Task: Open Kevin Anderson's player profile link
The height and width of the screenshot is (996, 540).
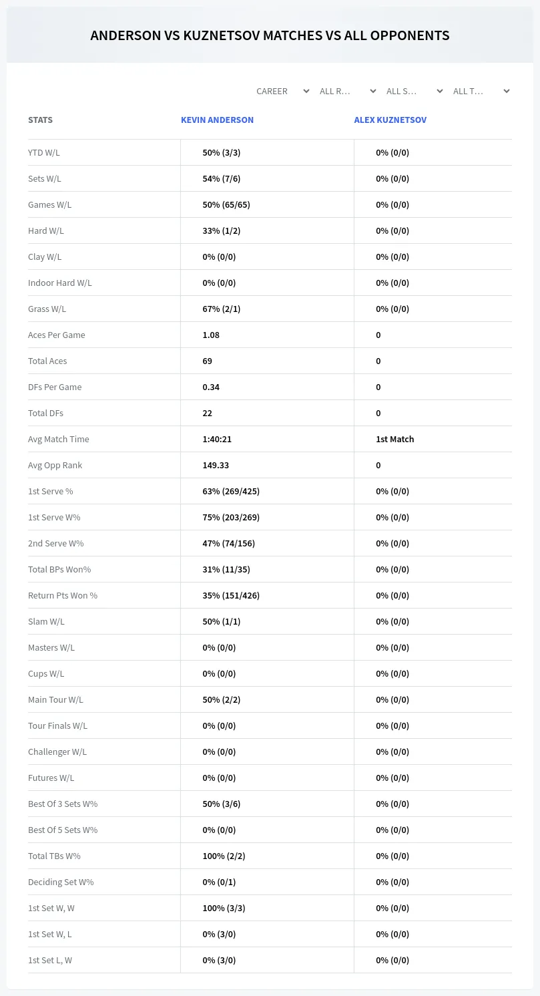Action: [217, 120]
